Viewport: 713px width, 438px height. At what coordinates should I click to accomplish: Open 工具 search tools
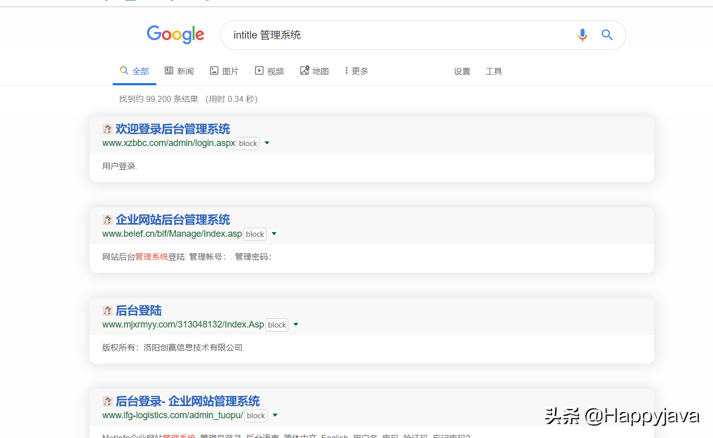click(494, 71)
